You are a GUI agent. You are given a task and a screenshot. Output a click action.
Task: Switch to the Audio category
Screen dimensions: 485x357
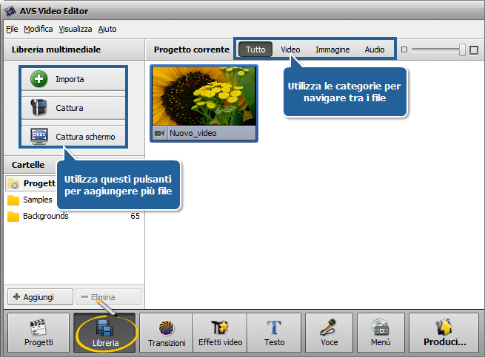(374, 50)
